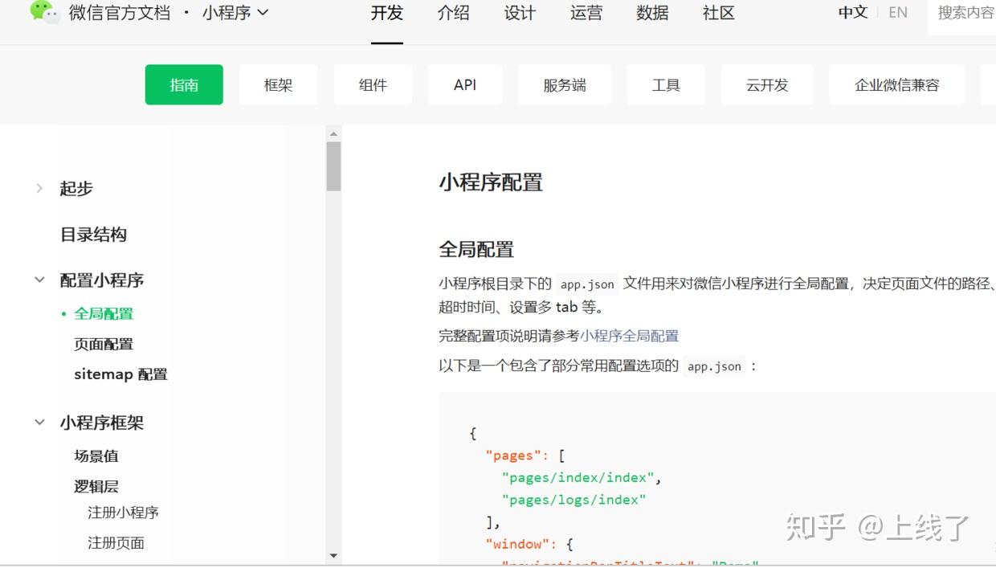Switch language to 中文
Screen dimensions: 996x568
pos(853,13)
